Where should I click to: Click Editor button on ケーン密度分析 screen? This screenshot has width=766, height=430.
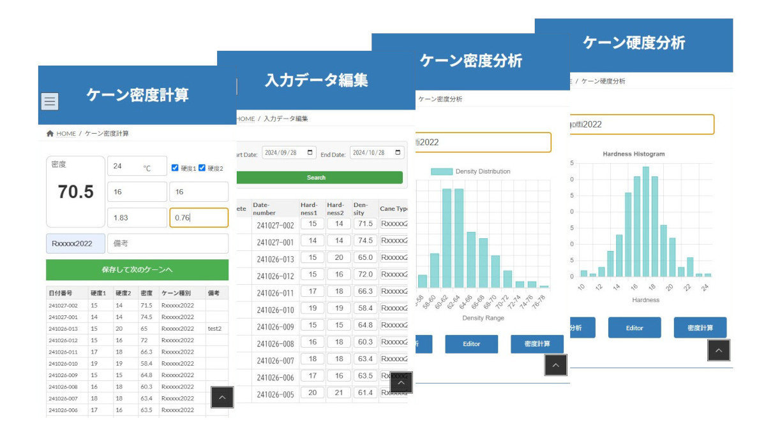pos(471,344)
